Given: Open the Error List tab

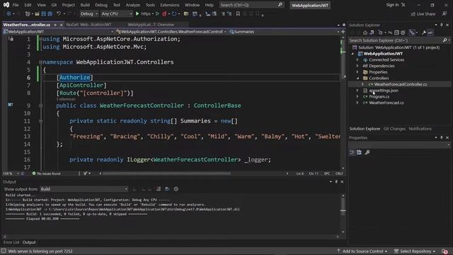Looking at the screenshot, I should pos(11,242).
